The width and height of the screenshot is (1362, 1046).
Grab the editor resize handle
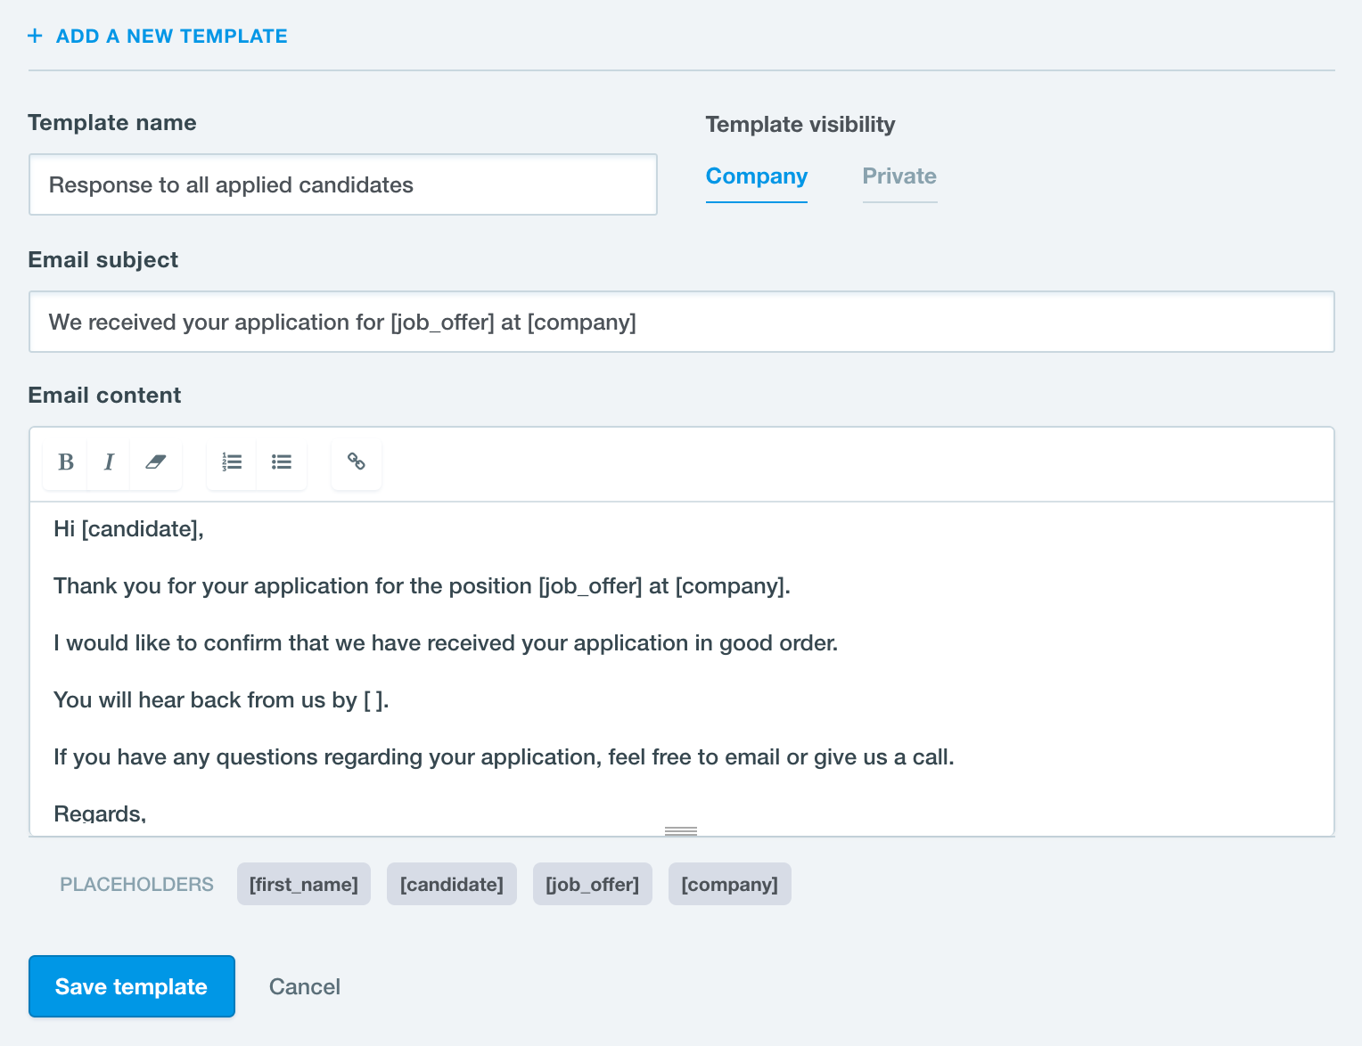681,831
